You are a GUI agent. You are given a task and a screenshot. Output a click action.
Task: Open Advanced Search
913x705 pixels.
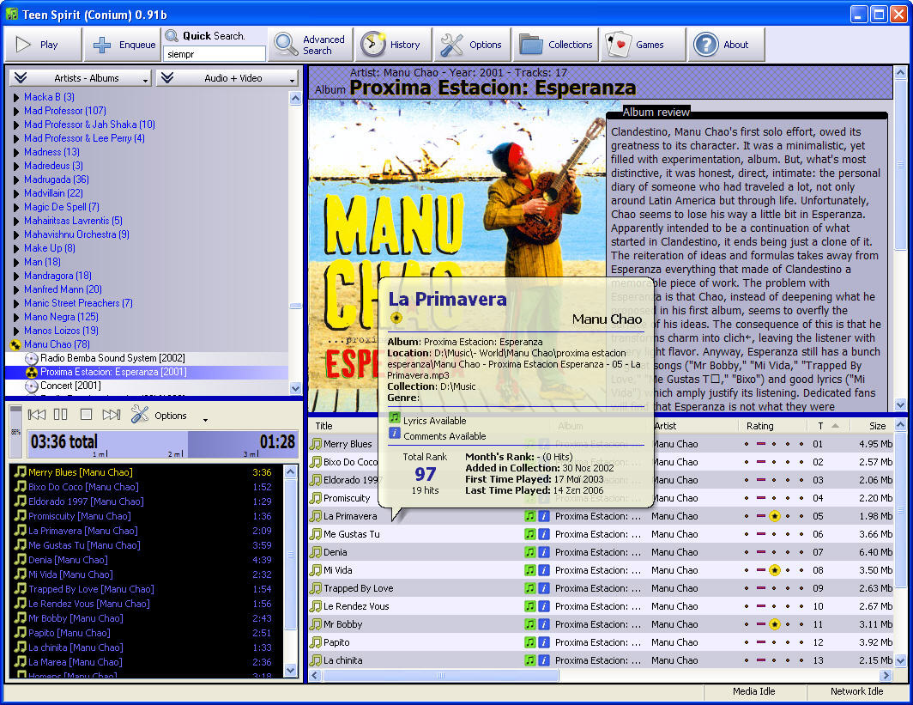pyautogui.click(x=311, y=45)
